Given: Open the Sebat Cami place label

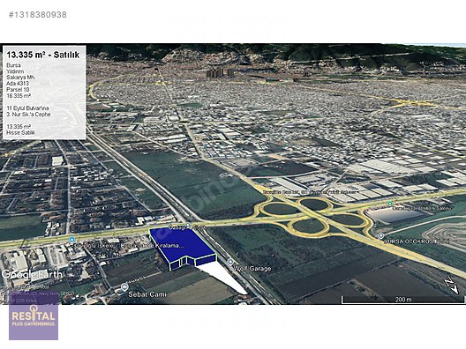Looking at the screenshot, I should 147,294.
